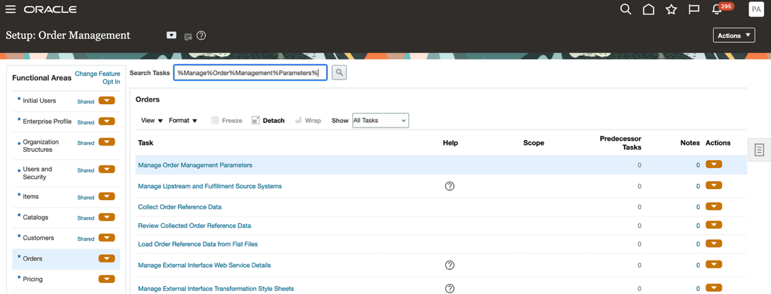Open help for Manage Upstream and Fulfillment Source Systems
The width and height of the screenshot is (771, 294).
coord(450,186)
